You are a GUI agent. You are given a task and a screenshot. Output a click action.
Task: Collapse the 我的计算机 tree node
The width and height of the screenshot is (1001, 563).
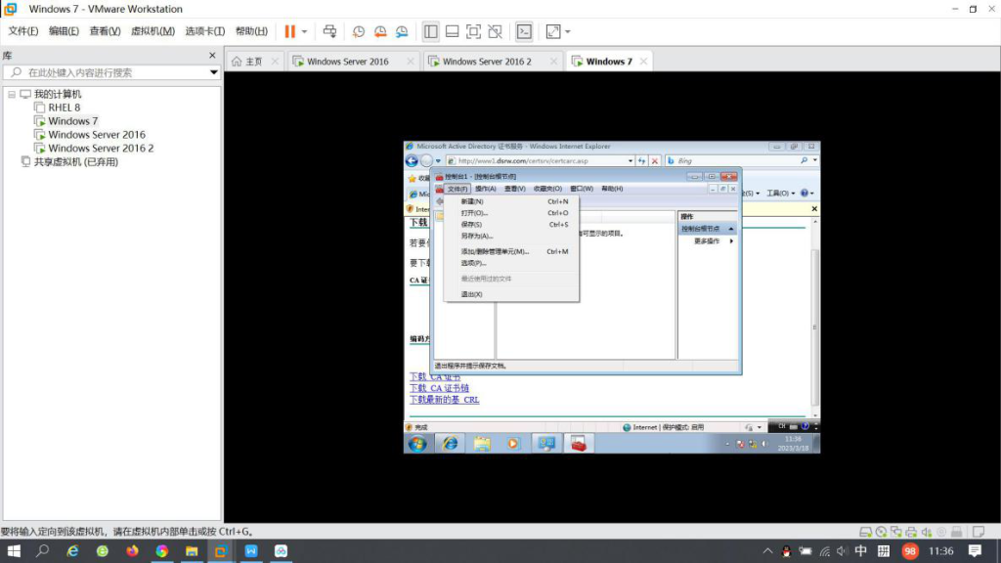pos(12,94)
